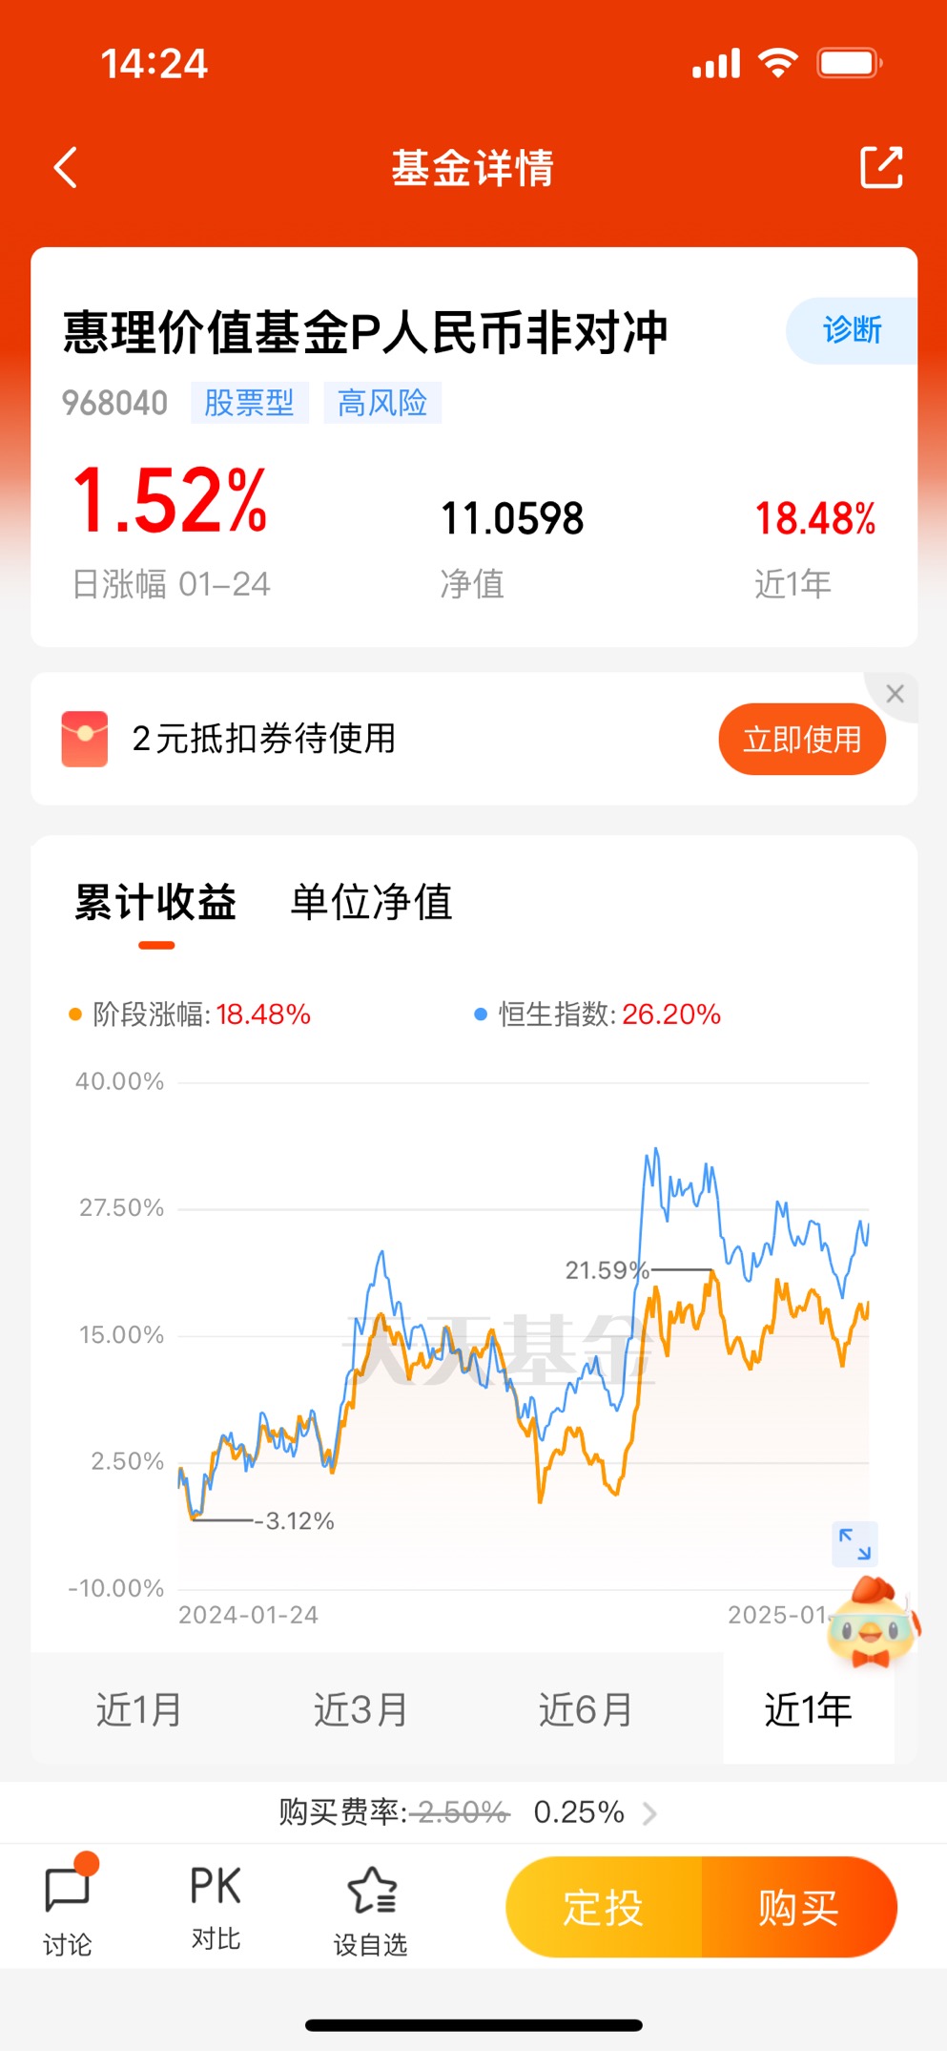
Task: Open the share icon in header
Action: pyautogui.click(x=880, y=168)
